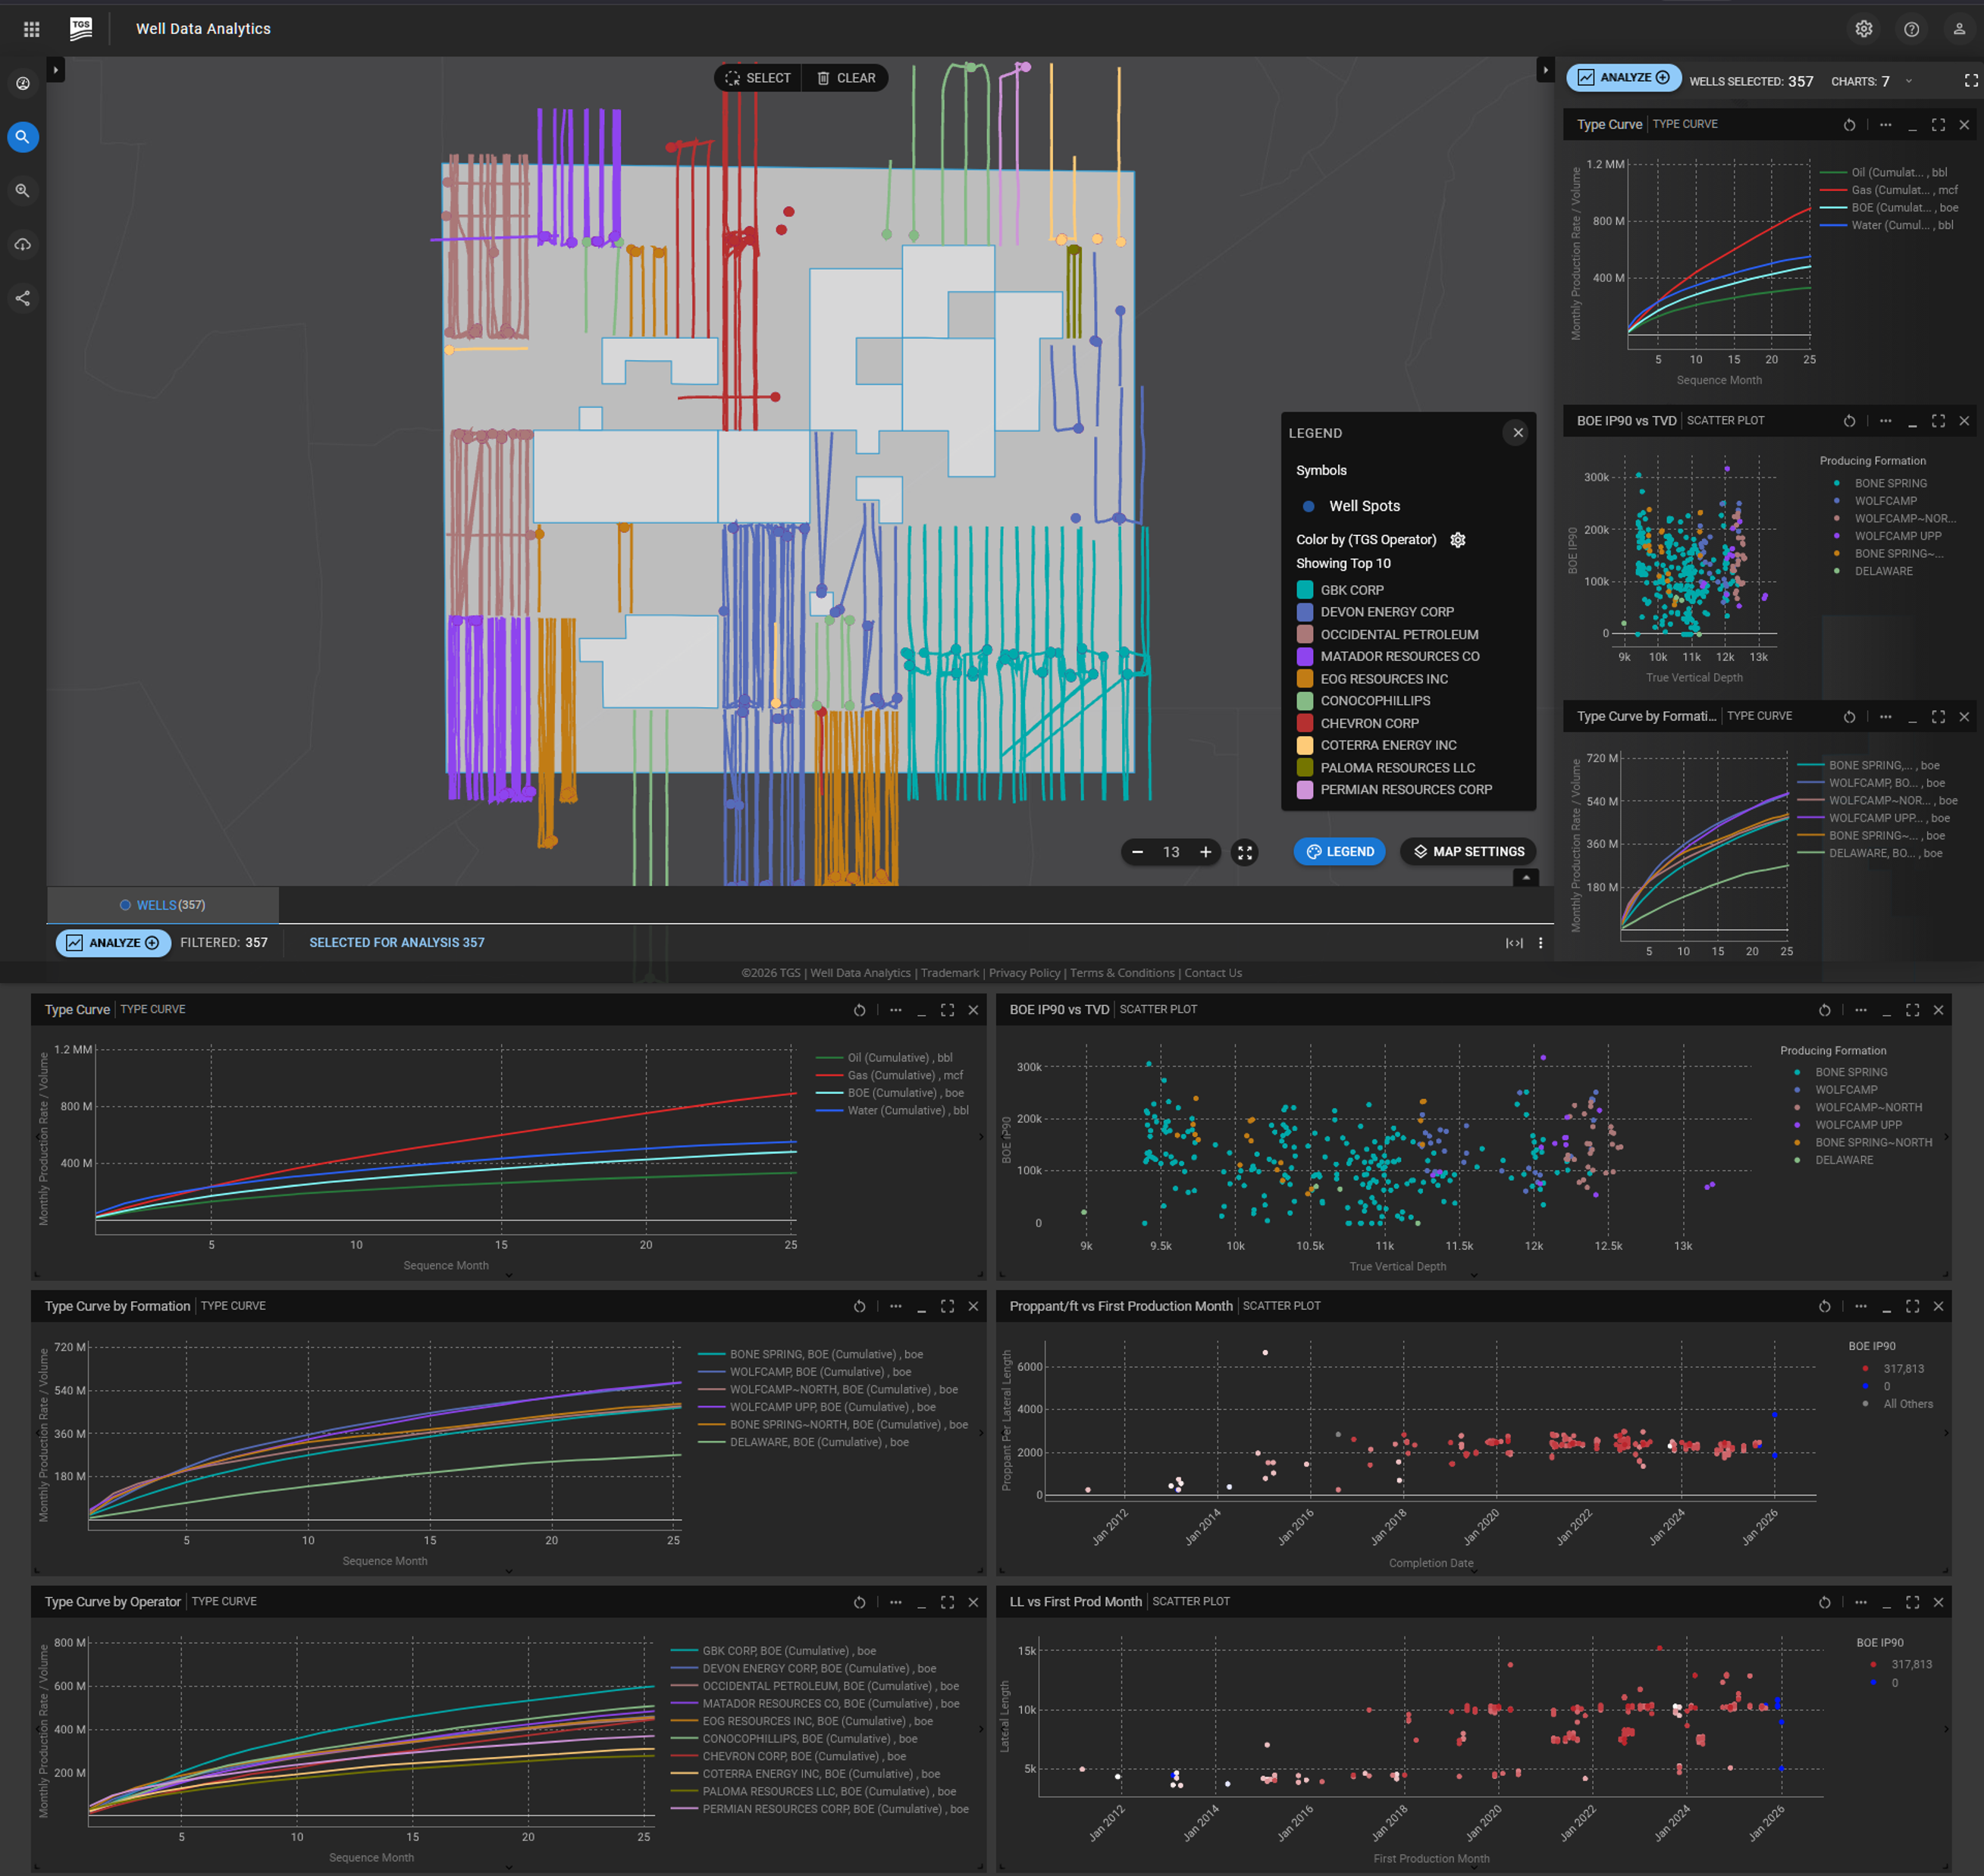Open more options for Proppant/ft scatter plot
The image size is (1984, 1876).
(x=1860, y=1306)
